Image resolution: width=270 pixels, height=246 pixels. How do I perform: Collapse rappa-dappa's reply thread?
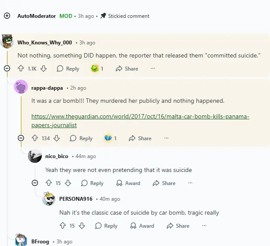[21, 138]
